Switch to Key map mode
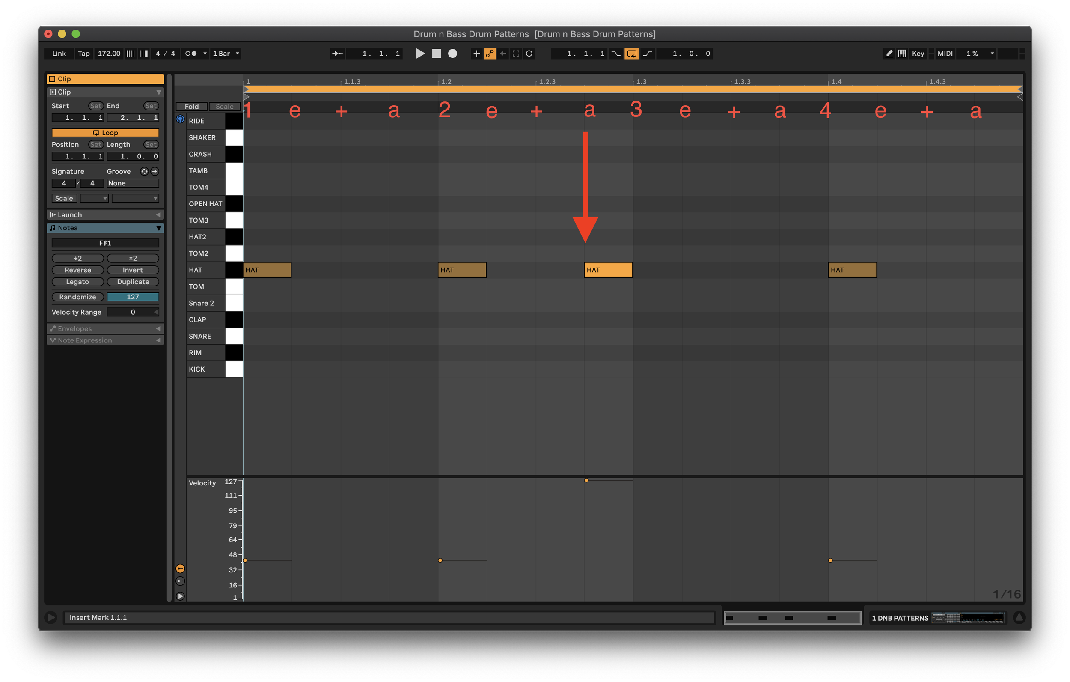Image resolution: width=1070 pixels, height=682 pixels. tap(918, 54)
